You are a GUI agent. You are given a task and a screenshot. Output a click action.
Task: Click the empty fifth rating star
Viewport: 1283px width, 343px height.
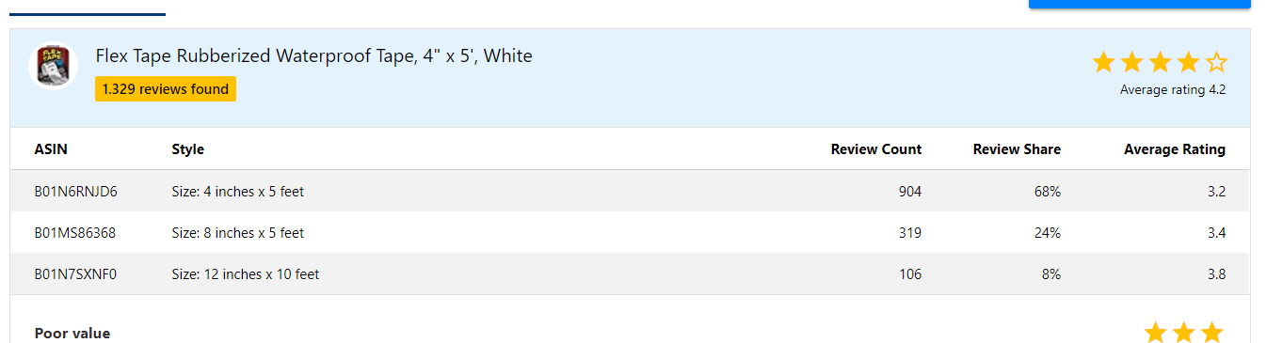pos(1216,63)
